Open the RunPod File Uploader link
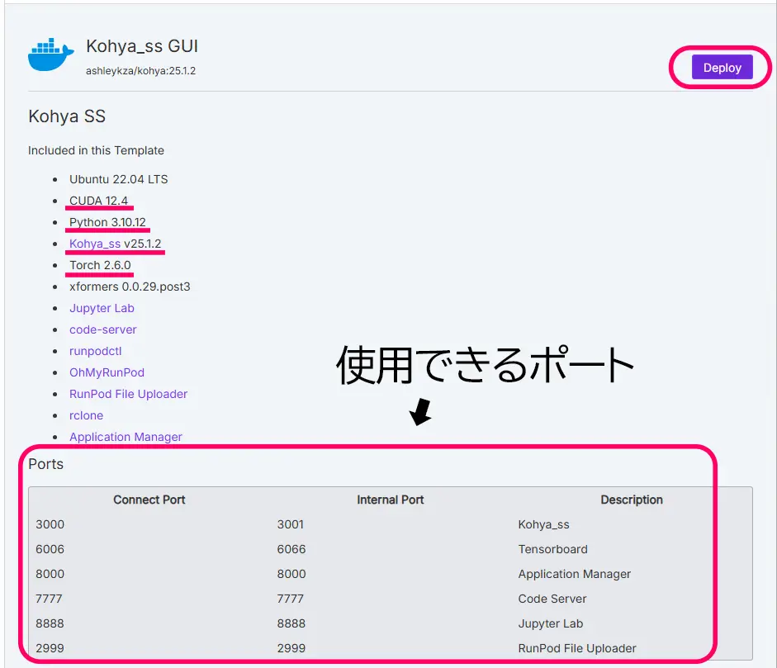The image size is (777, 668). [128, 394]
